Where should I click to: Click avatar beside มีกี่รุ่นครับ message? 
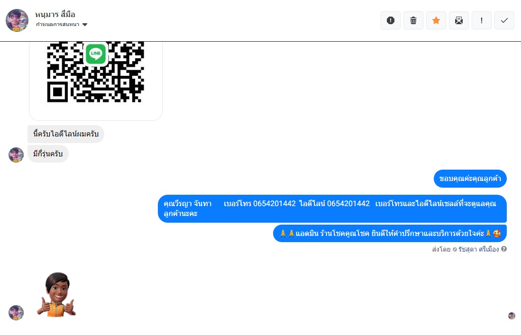(x=16, y=155)
